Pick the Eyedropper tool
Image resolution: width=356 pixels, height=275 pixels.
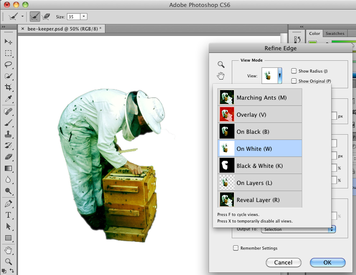[9, 99]
